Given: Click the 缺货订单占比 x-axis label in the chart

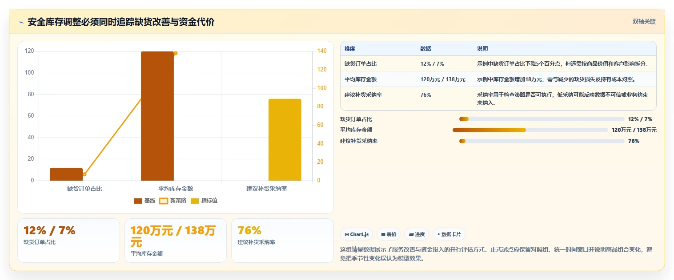Looking at the screenshot, I should click(x=84, y=189).
